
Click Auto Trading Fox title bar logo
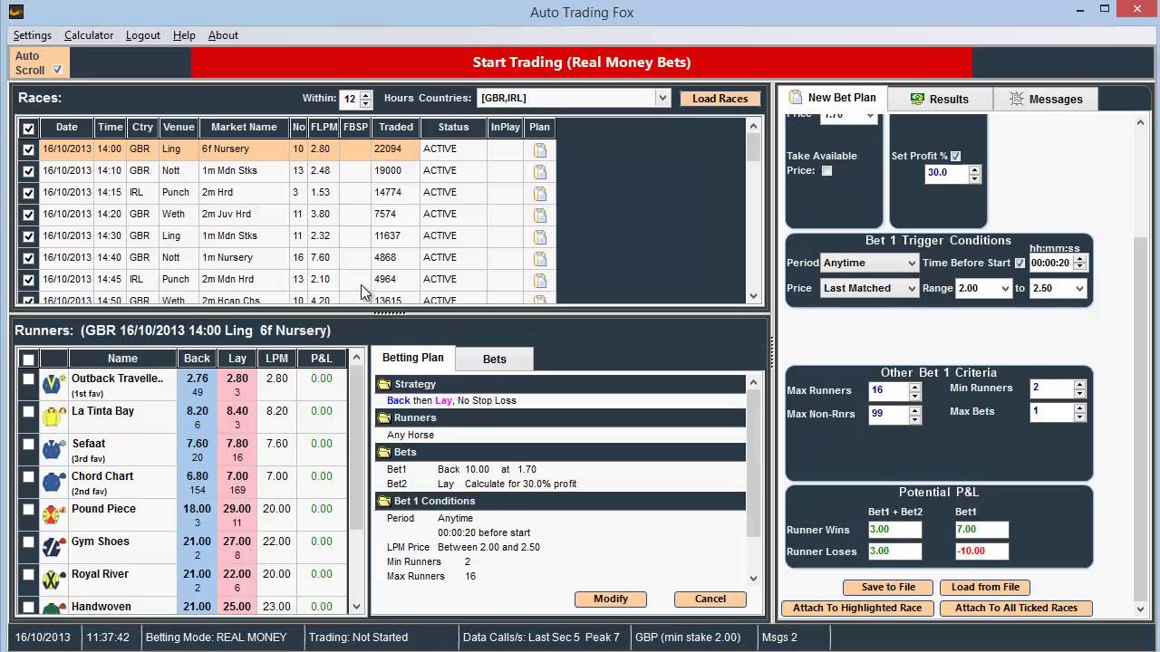(14, 12)
